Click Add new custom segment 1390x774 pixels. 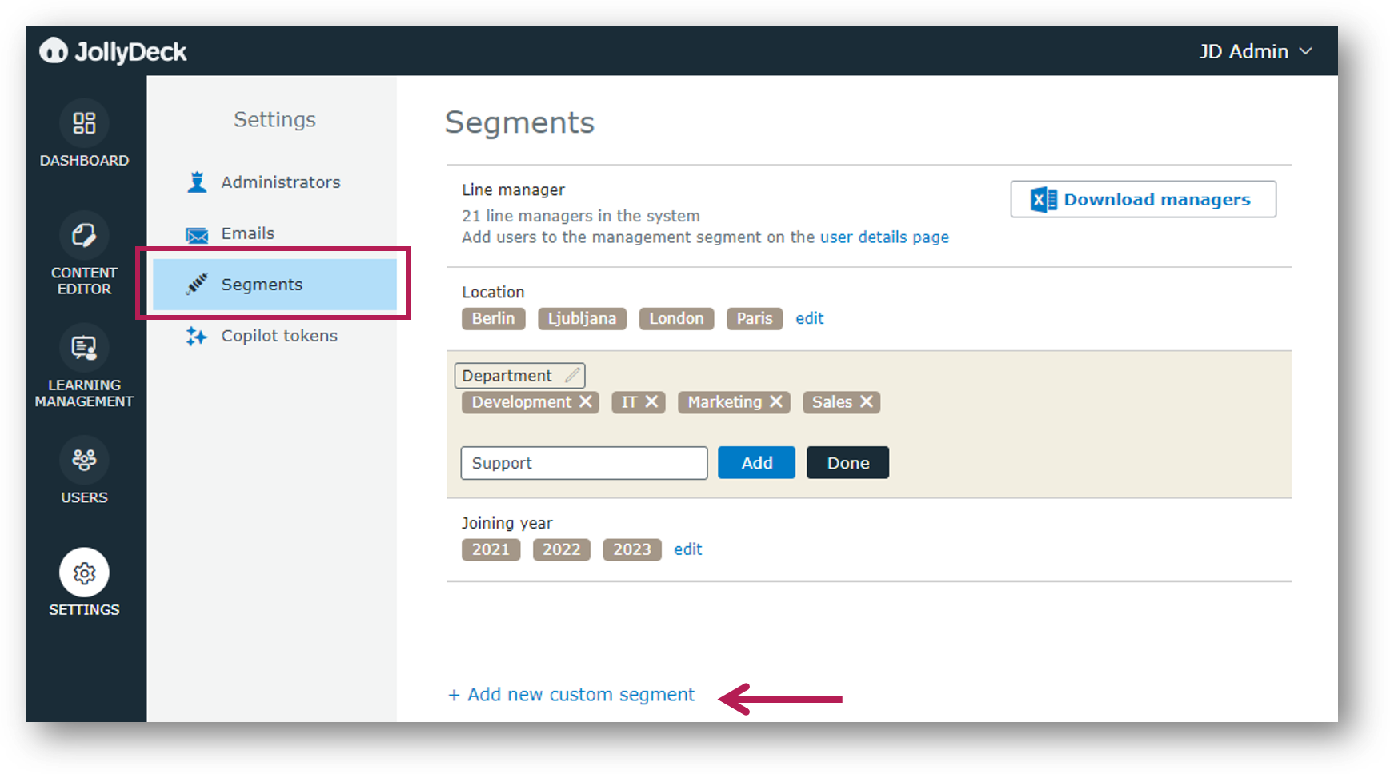571,694
